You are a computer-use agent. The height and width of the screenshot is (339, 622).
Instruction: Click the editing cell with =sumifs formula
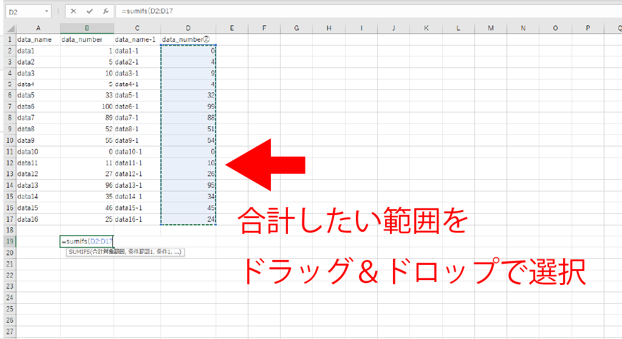tap(87, 241)
